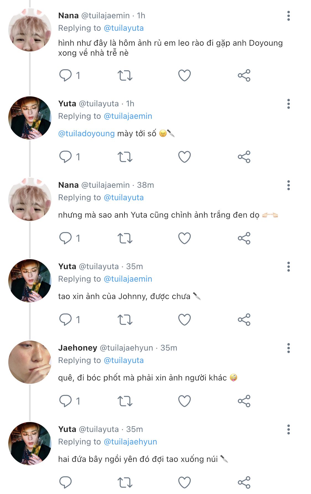The width and height of the screenshot is (311, 494).
Task: Like Jaehoney's tweet
Action: pos(184,401)
